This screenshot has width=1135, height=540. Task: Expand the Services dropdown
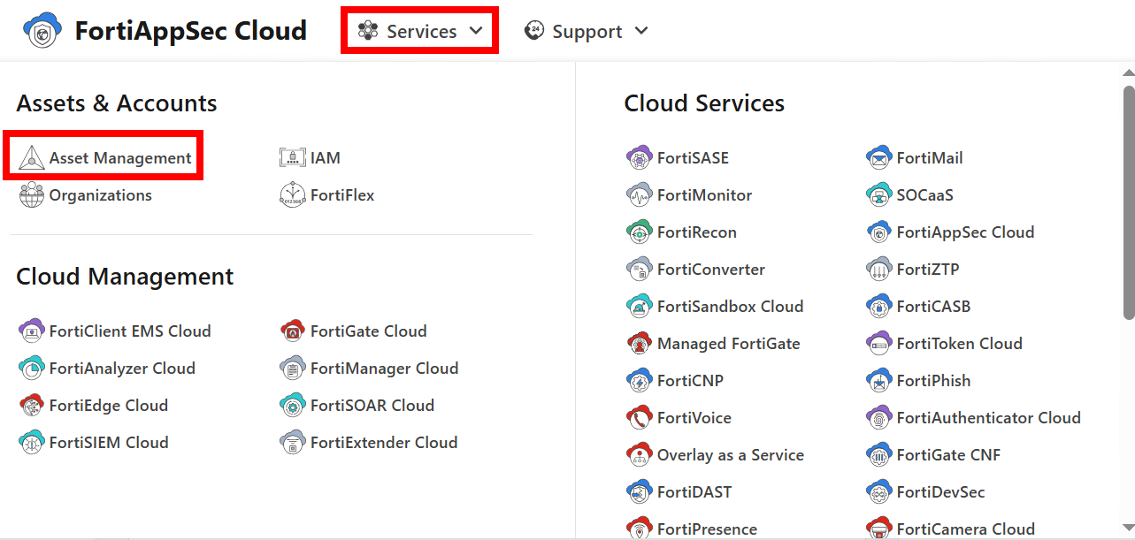[x=418, y=30]
